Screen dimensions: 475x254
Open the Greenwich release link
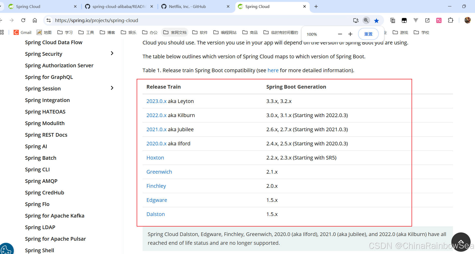pos(159,172)
